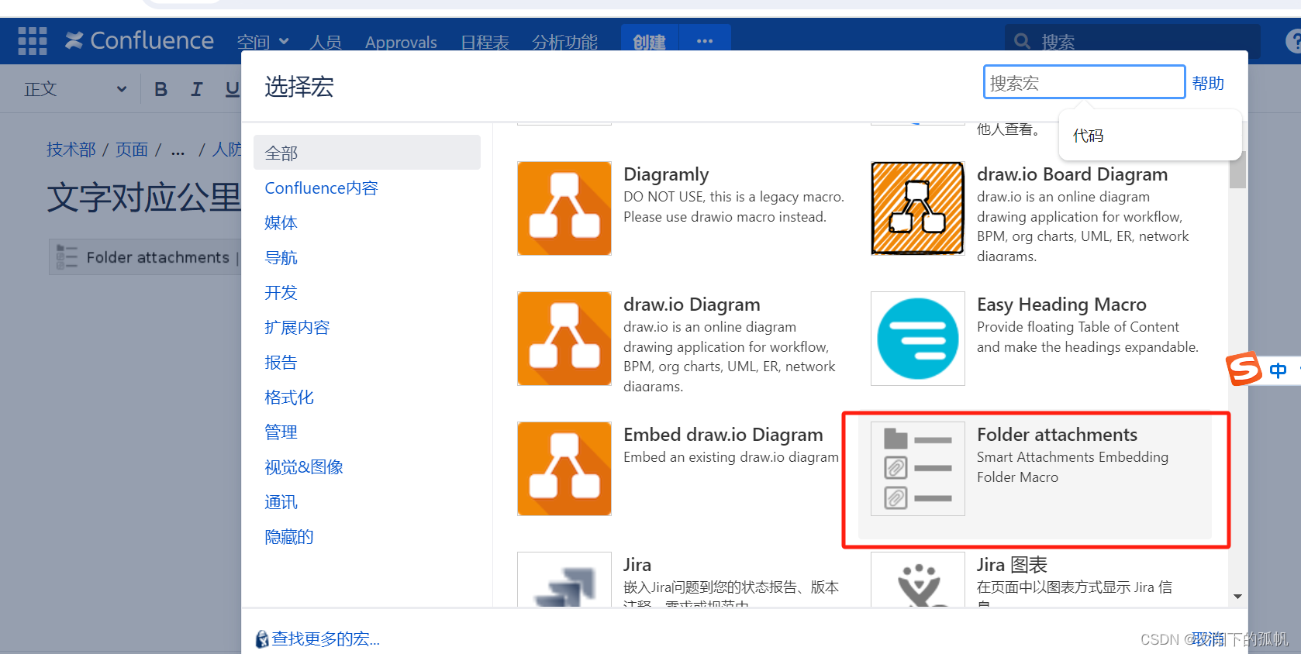Open the 分析功能 menu
Screen dimensions: 1301x654
click(564, 42)
